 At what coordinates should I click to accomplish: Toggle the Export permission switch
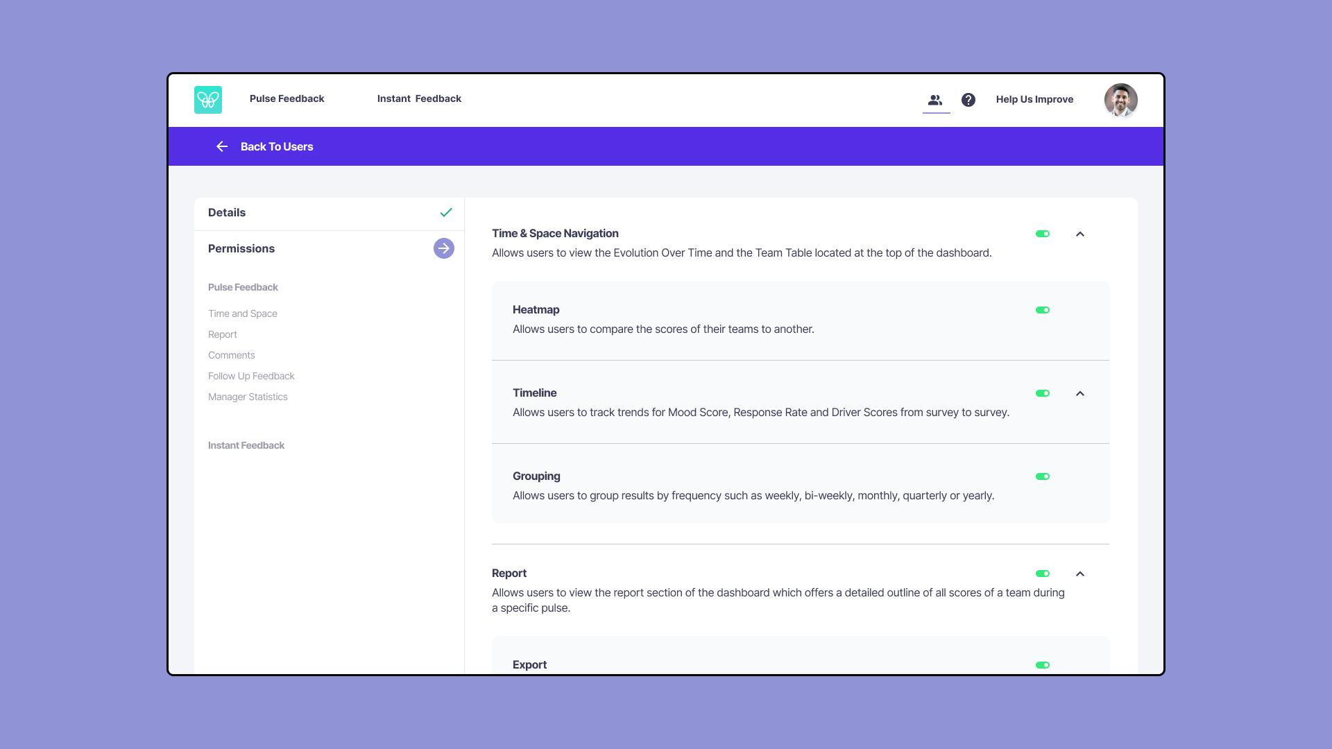(1043, 665)
